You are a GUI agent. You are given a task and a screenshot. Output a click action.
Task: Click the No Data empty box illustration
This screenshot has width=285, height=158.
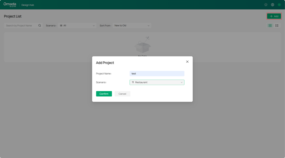[143, 46]
